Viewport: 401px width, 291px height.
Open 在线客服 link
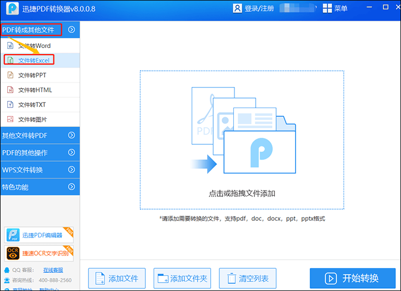[53, 270]
